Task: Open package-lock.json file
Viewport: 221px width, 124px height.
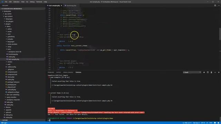Action: coord(13,82)
